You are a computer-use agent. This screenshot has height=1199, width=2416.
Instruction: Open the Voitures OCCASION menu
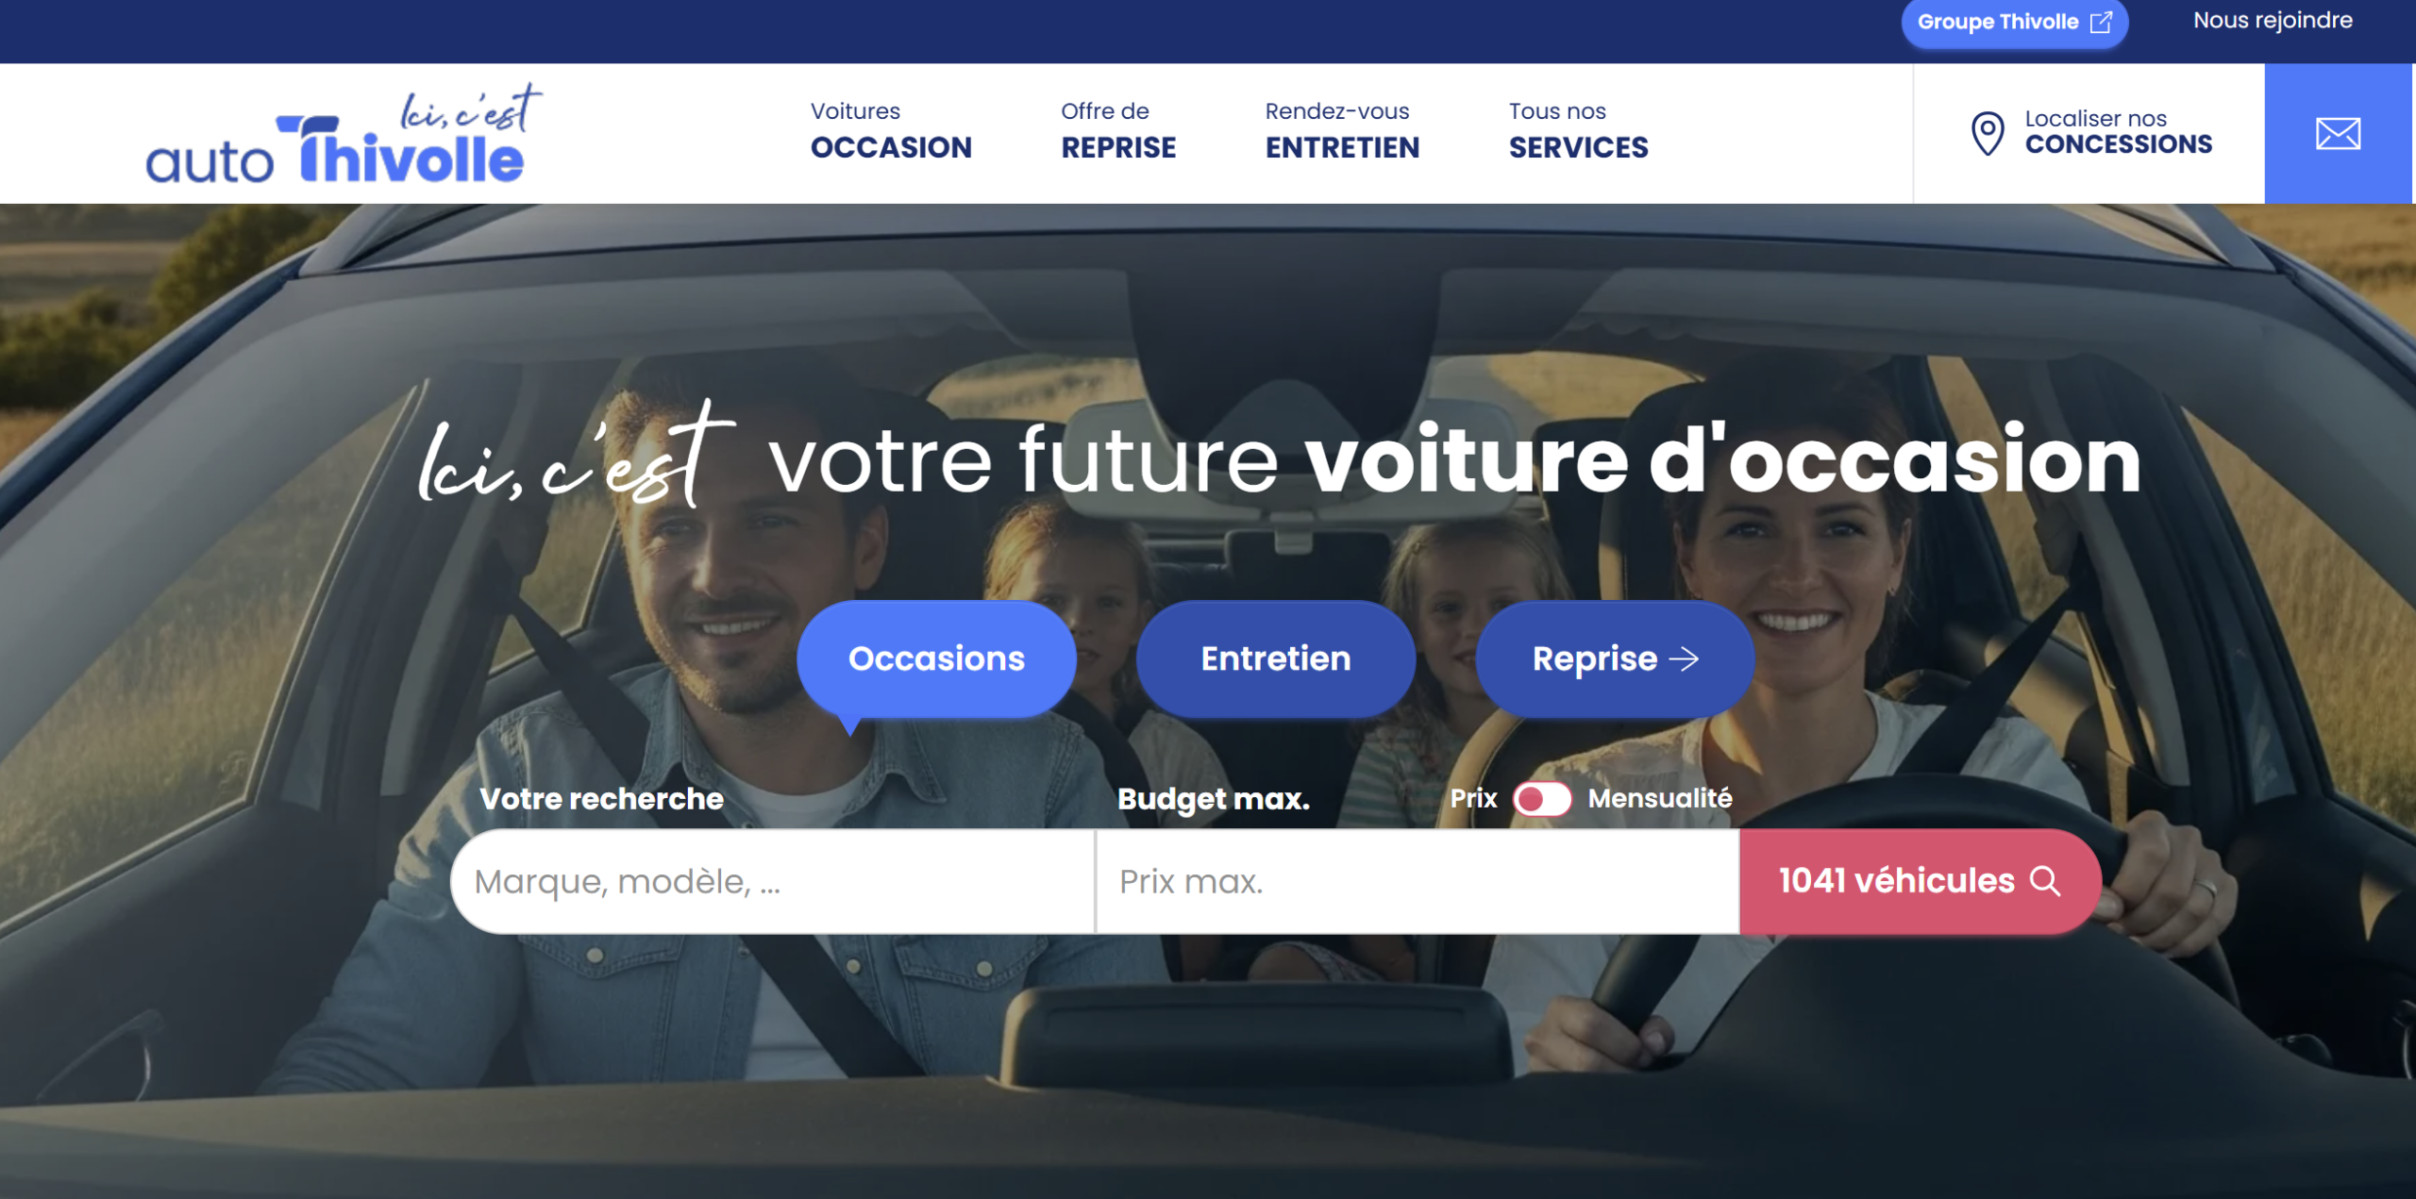pyautogui.click(x=891, y=130)
